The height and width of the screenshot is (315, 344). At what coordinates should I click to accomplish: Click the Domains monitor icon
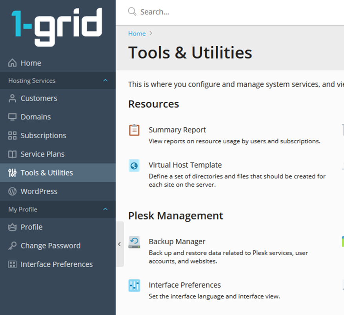coord(12,117)
